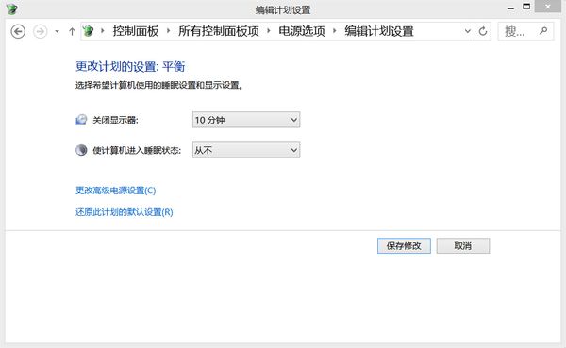Cancel changes with the 取消 button

[x=463, y=246]
